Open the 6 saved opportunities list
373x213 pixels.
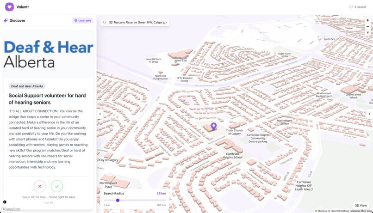(x=357, y=7)
